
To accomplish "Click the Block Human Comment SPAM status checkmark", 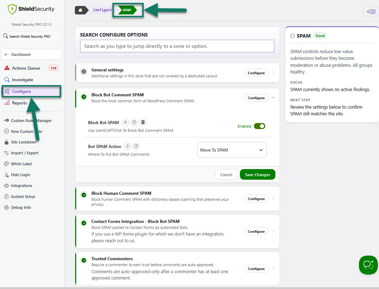I will 84,195.
